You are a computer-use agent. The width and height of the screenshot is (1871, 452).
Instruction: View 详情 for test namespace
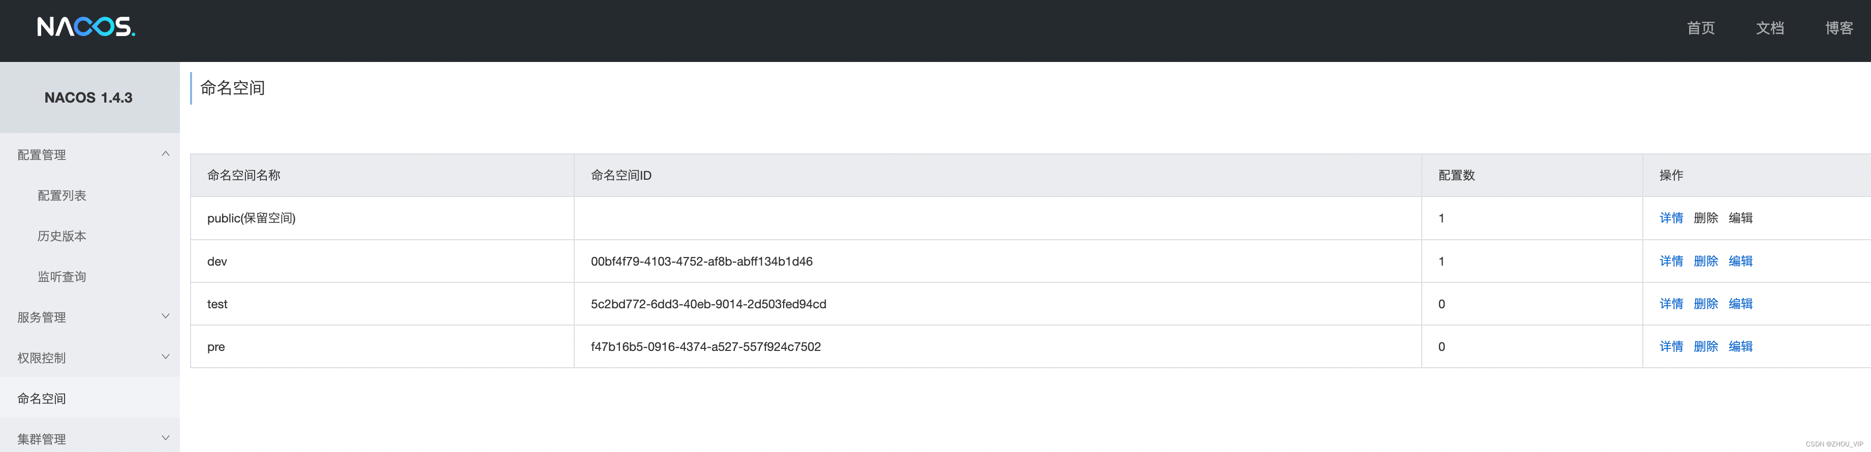point(1671,303)
